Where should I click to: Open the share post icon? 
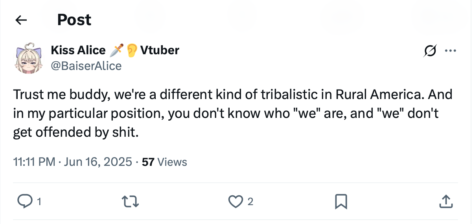[446, 202]
